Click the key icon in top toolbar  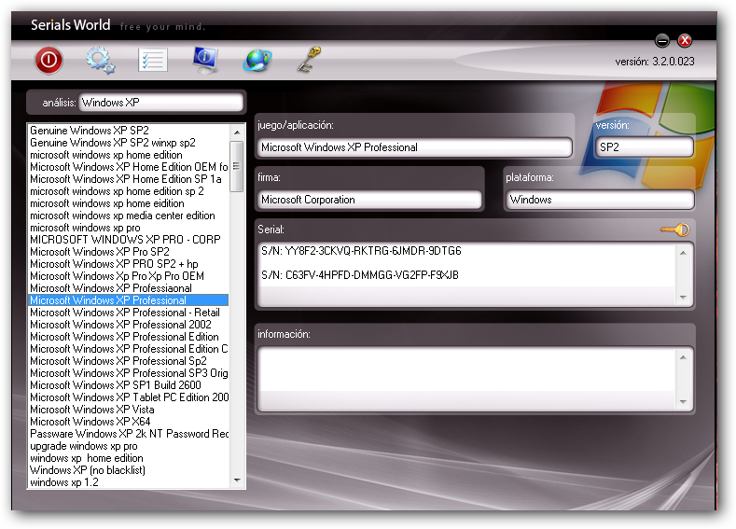308,61
